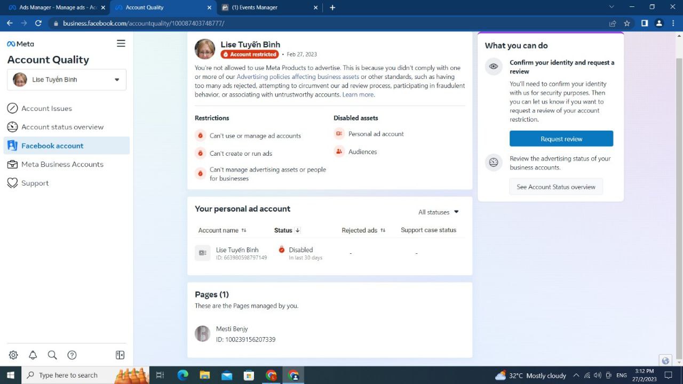Screen dimensions: 683x384
Task: Select Facebook account in sidebar
Action: coord(67,146)
